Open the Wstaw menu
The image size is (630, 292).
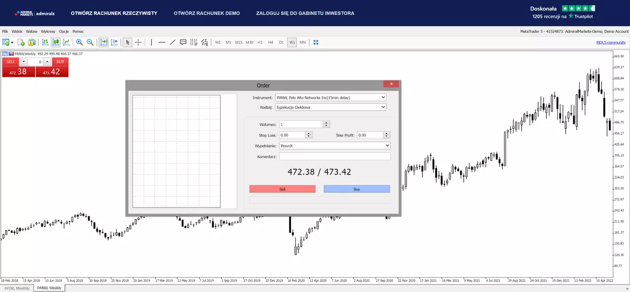click(x=31, y=31)
